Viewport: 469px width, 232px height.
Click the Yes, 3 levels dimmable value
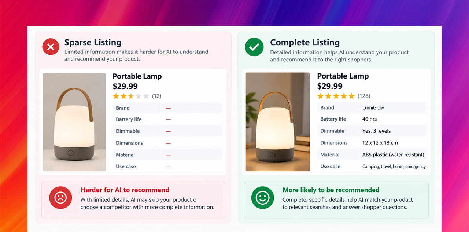[376, 131]
